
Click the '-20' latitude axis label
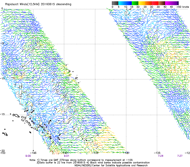(2, 151)
